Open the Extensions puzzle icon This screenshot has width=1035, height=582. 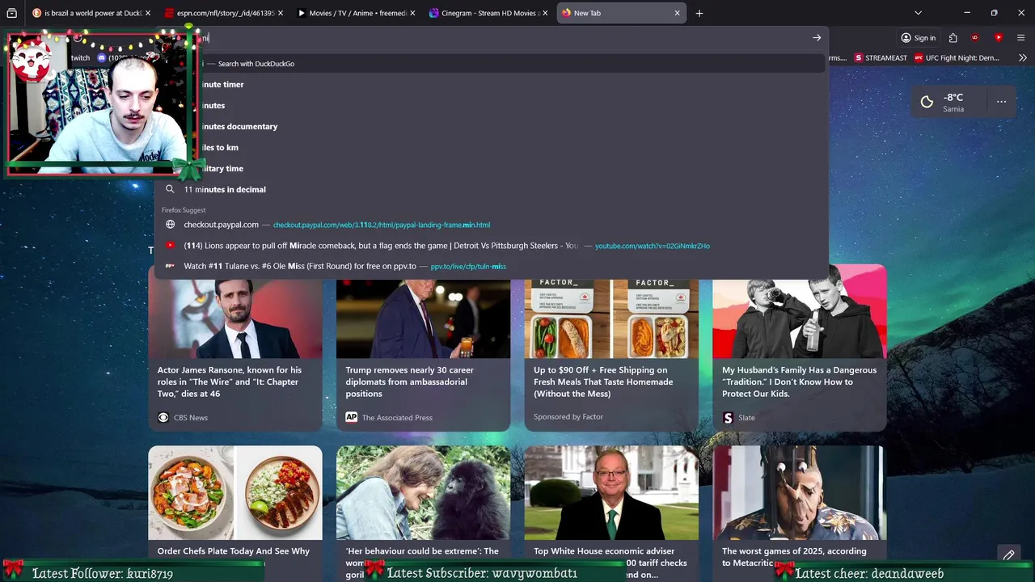pos(953,38)
